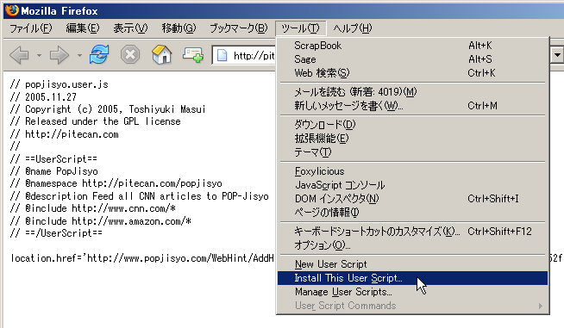Viewport: 564px width, 328px height.
Task: Choose 新しいメッセージを書く(W)... entry
Action: point(412,106)
